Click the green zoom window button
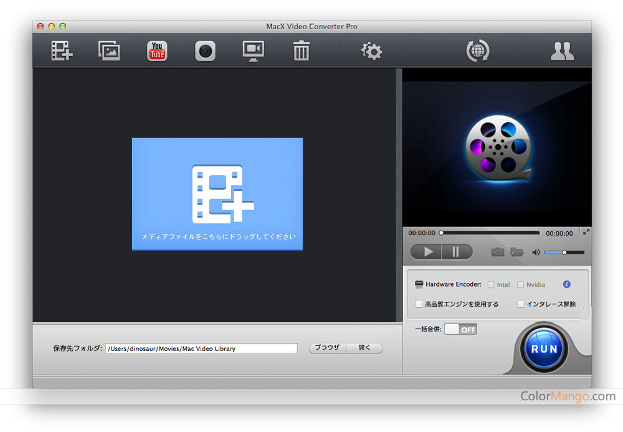The width and height of the screenshot is (623, 432). [62, 26]
